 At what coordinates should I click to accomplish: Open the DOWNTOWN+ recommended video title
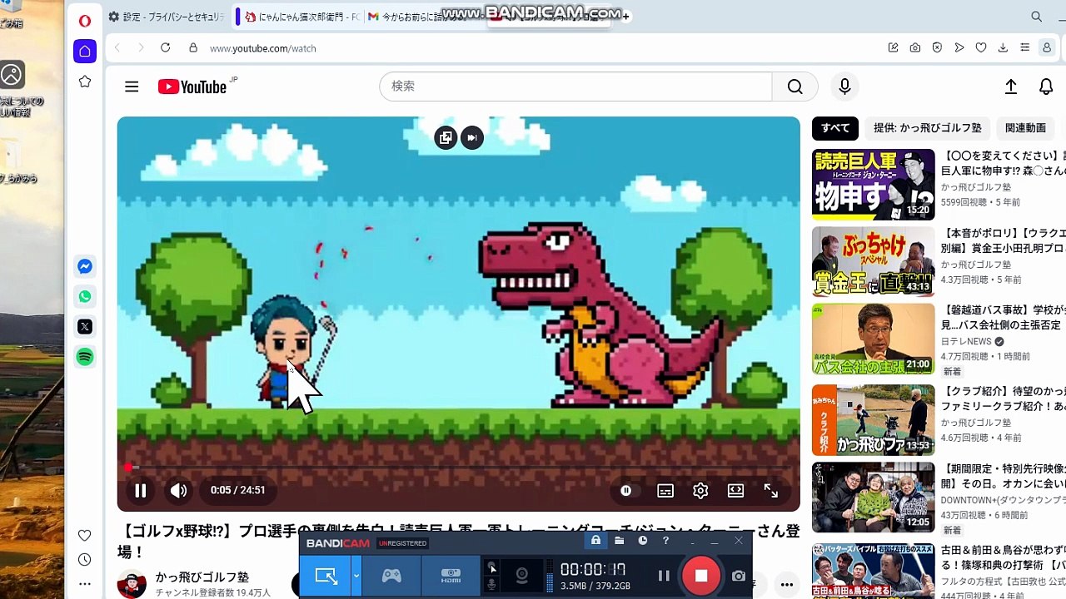coord(1003,477)
